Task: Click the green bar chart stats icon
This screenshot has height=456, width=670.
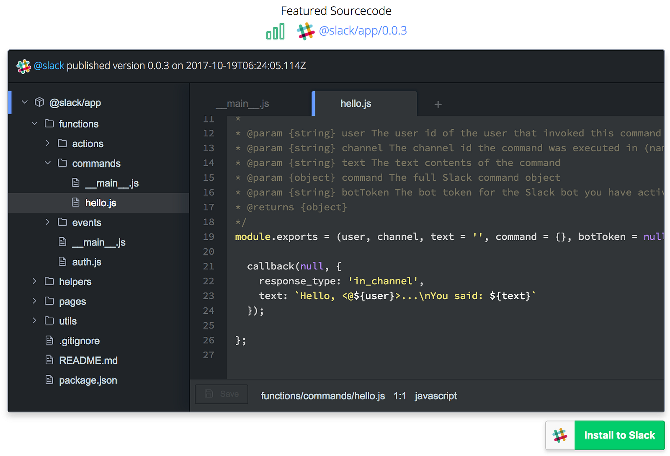Action: tap(276, 31)
